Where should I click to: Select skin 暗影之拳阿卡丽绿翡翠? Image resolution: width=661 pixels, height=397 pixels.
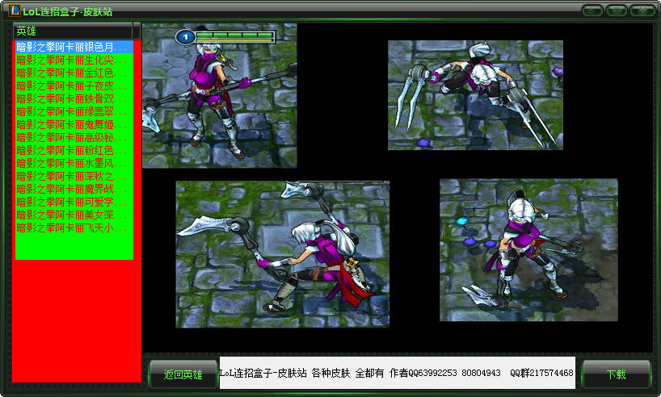point(74,111)
